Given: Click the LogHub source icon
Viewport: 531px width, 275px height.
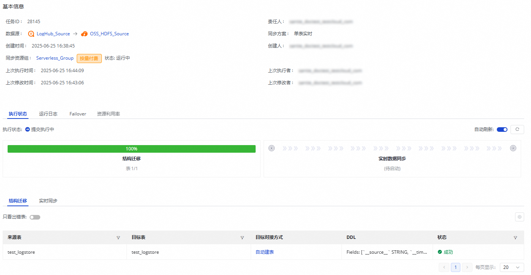Looking at the screenshot, I should (31, 34).
